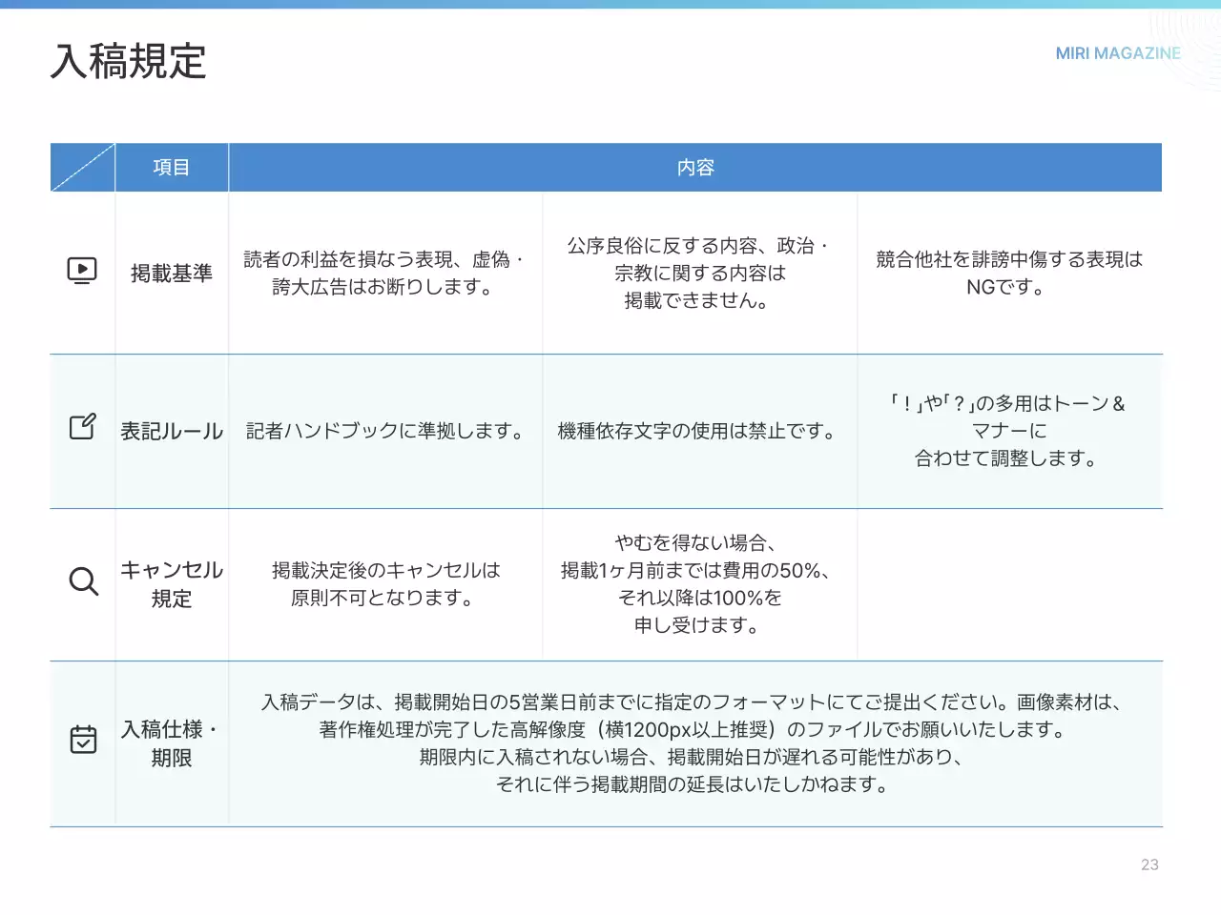This screenshot has height=915, width=1221.
Task: Click the blue gradient bar at the top
Action: [610, 3]
